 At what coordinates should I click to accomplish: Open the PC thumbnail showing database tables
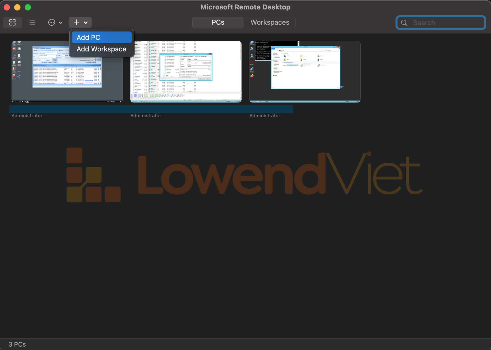pos(186,72)
